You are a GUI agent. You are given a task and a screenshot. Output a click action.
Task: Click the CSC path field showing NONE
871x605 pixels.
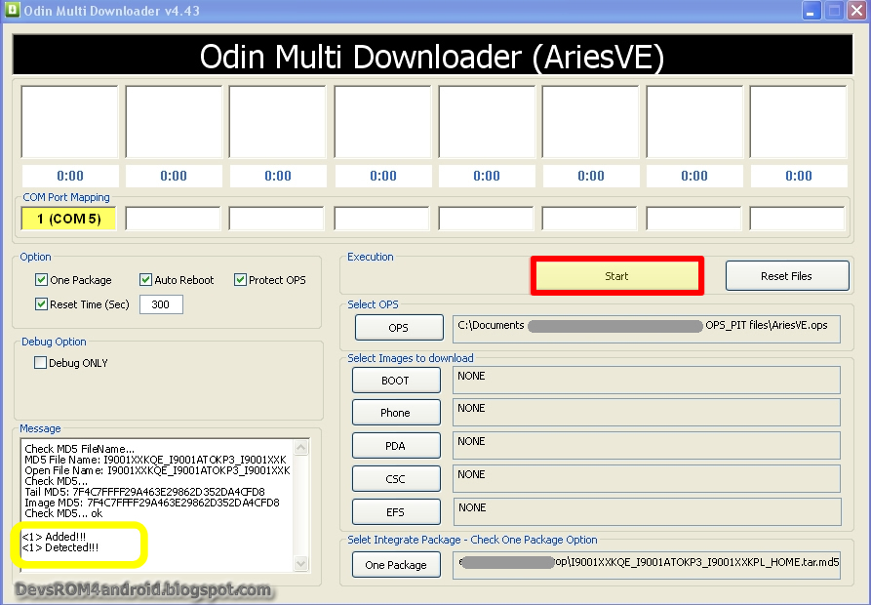click(647, 479)
